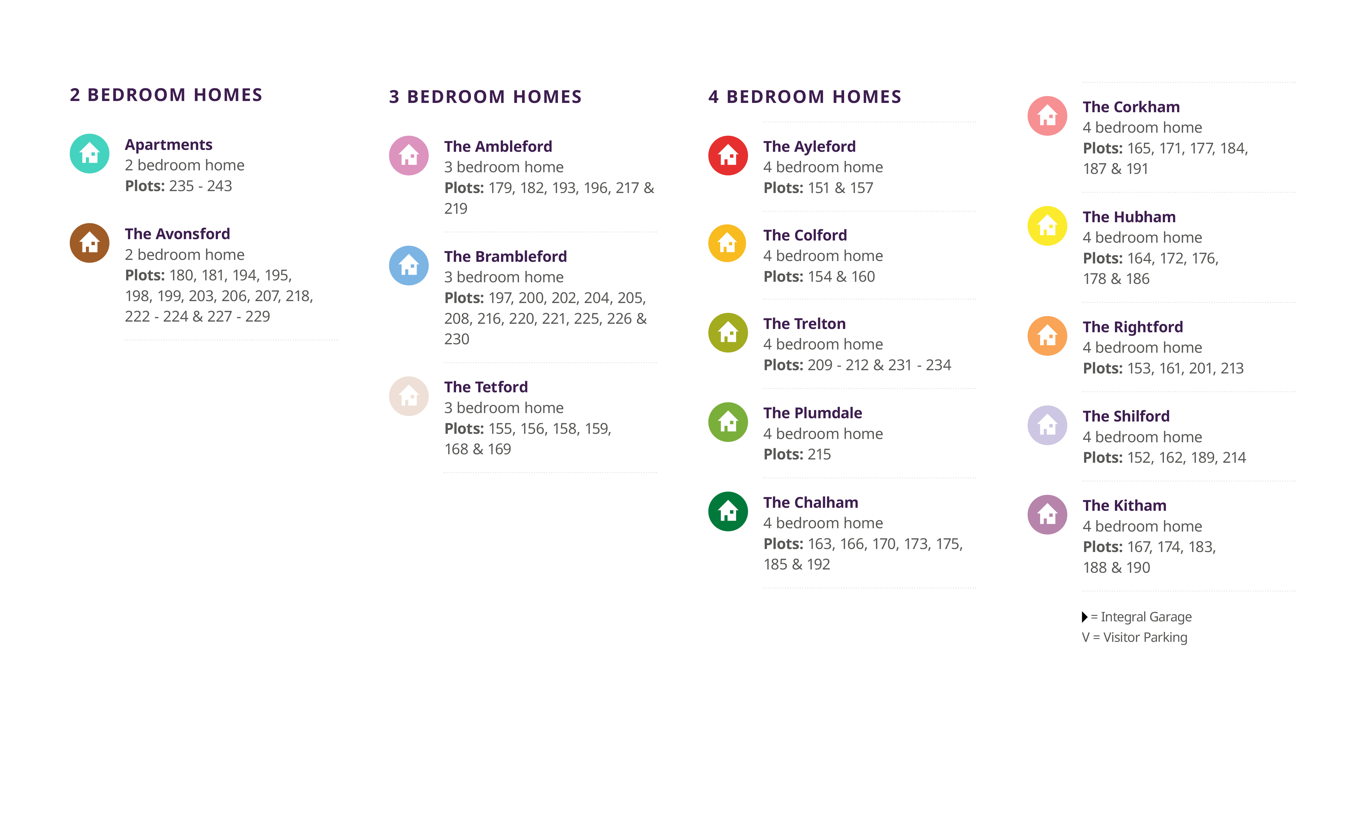The height and width of the screenshot is (819, 1365).
Task: Click the orange Rightford house icon
Action: coord(1047,336)
